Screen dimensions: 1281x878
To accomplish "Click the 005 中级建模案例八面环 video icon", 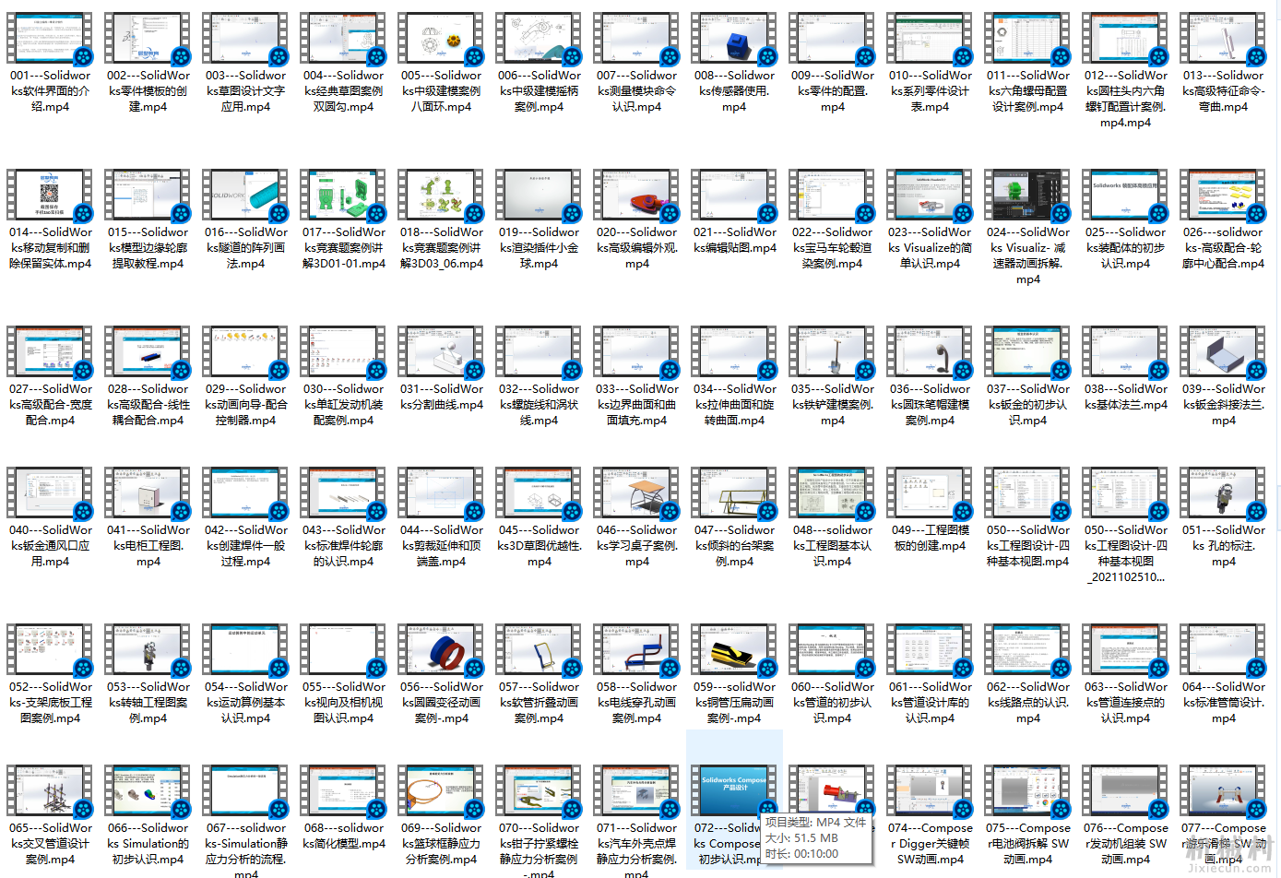I will [441, 39].
